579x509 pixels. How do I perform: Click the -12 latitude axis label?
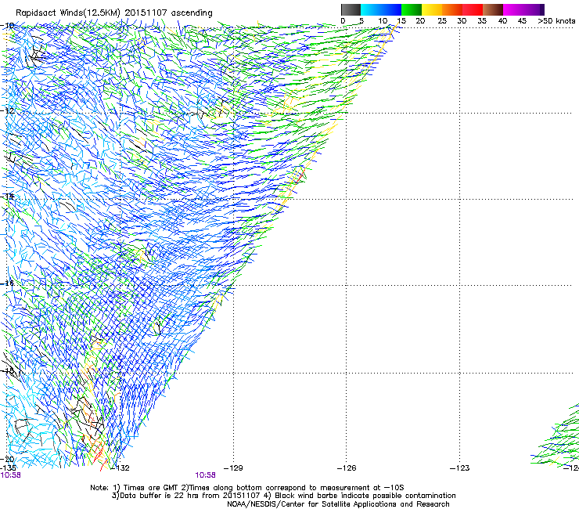point(7,110)
